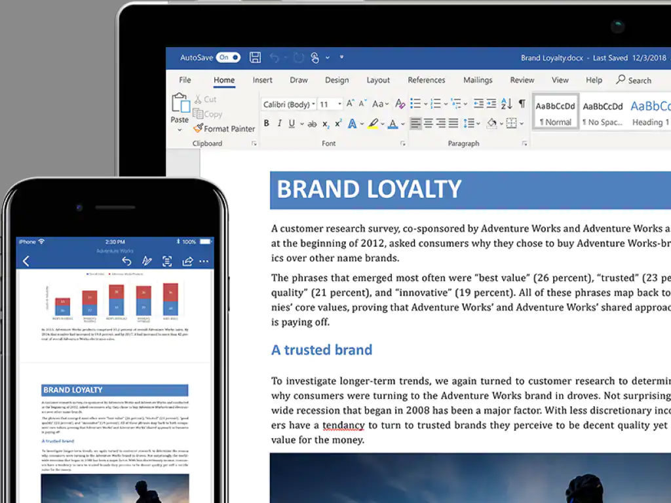This screenshot has width=671, height=503.
Task: Click the Paste clipboard icon
Action: point(180,103)
